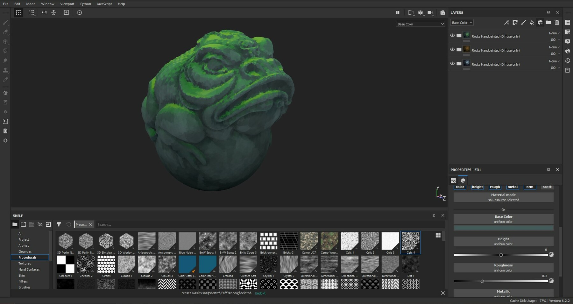Screen dimensions: 573x304
Task: Switch to the Textures category in the Shelf
Action: coord(25,263)
